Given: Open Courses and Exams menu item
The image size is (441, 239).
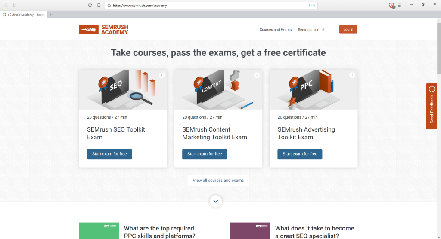Looking at the screenshot, I should click(x=275, y=30).
